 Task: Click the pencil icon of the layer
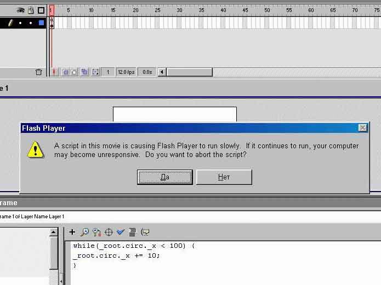pos(10,23)
